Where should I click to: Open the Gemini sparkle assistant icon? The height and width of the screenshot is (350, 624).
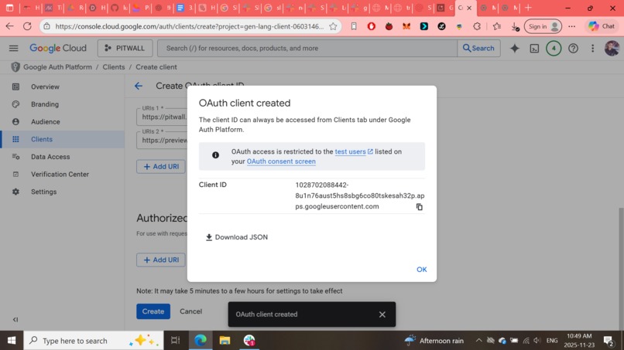coord(515,48)
